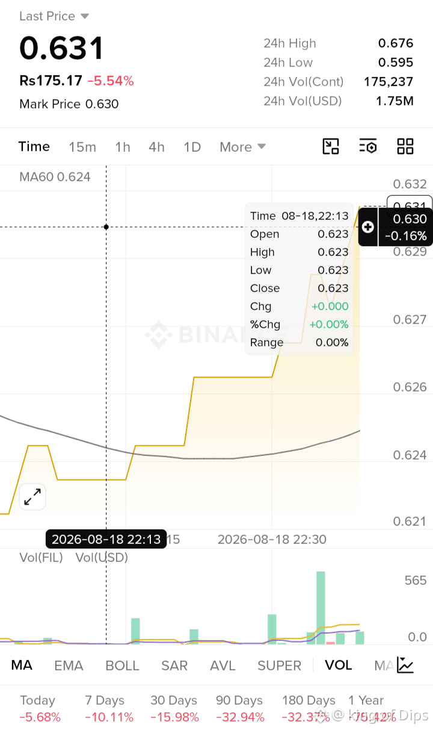Open chart settings list icon
Image resolution: width=433 pixels, height=730 pixels.
(368, 146)
